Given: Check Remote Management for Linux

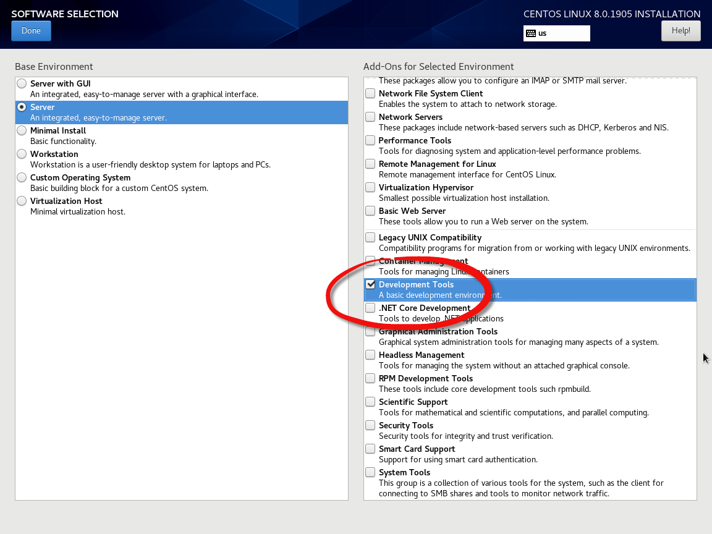Looking at the screenshot, I should 370,164.
